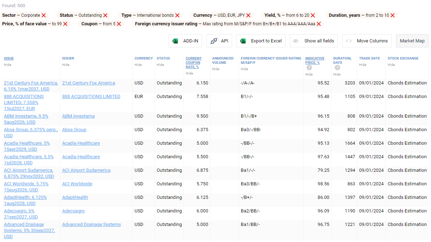Remove the Sector — Corporate filter
This screenshot has height=242, width=431.
coord(44,15)
